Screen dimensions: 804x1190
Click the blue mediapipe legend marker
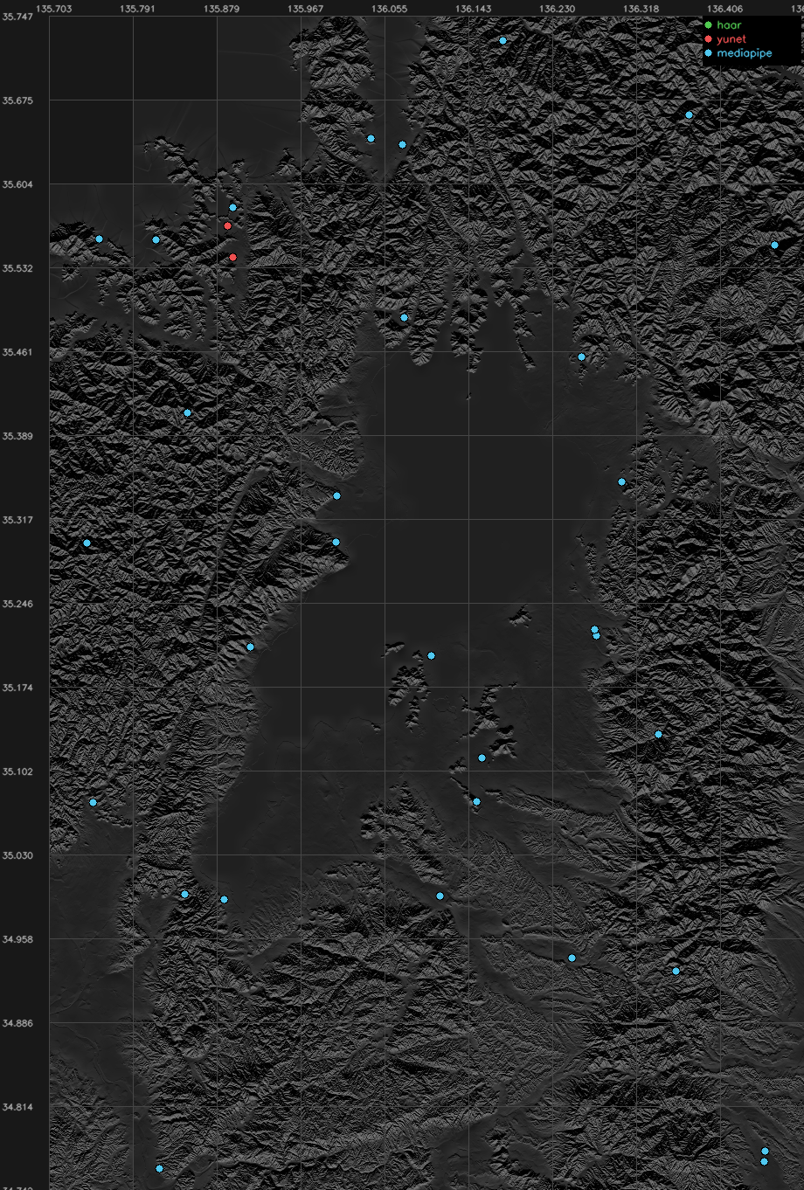tap(709, 52)
